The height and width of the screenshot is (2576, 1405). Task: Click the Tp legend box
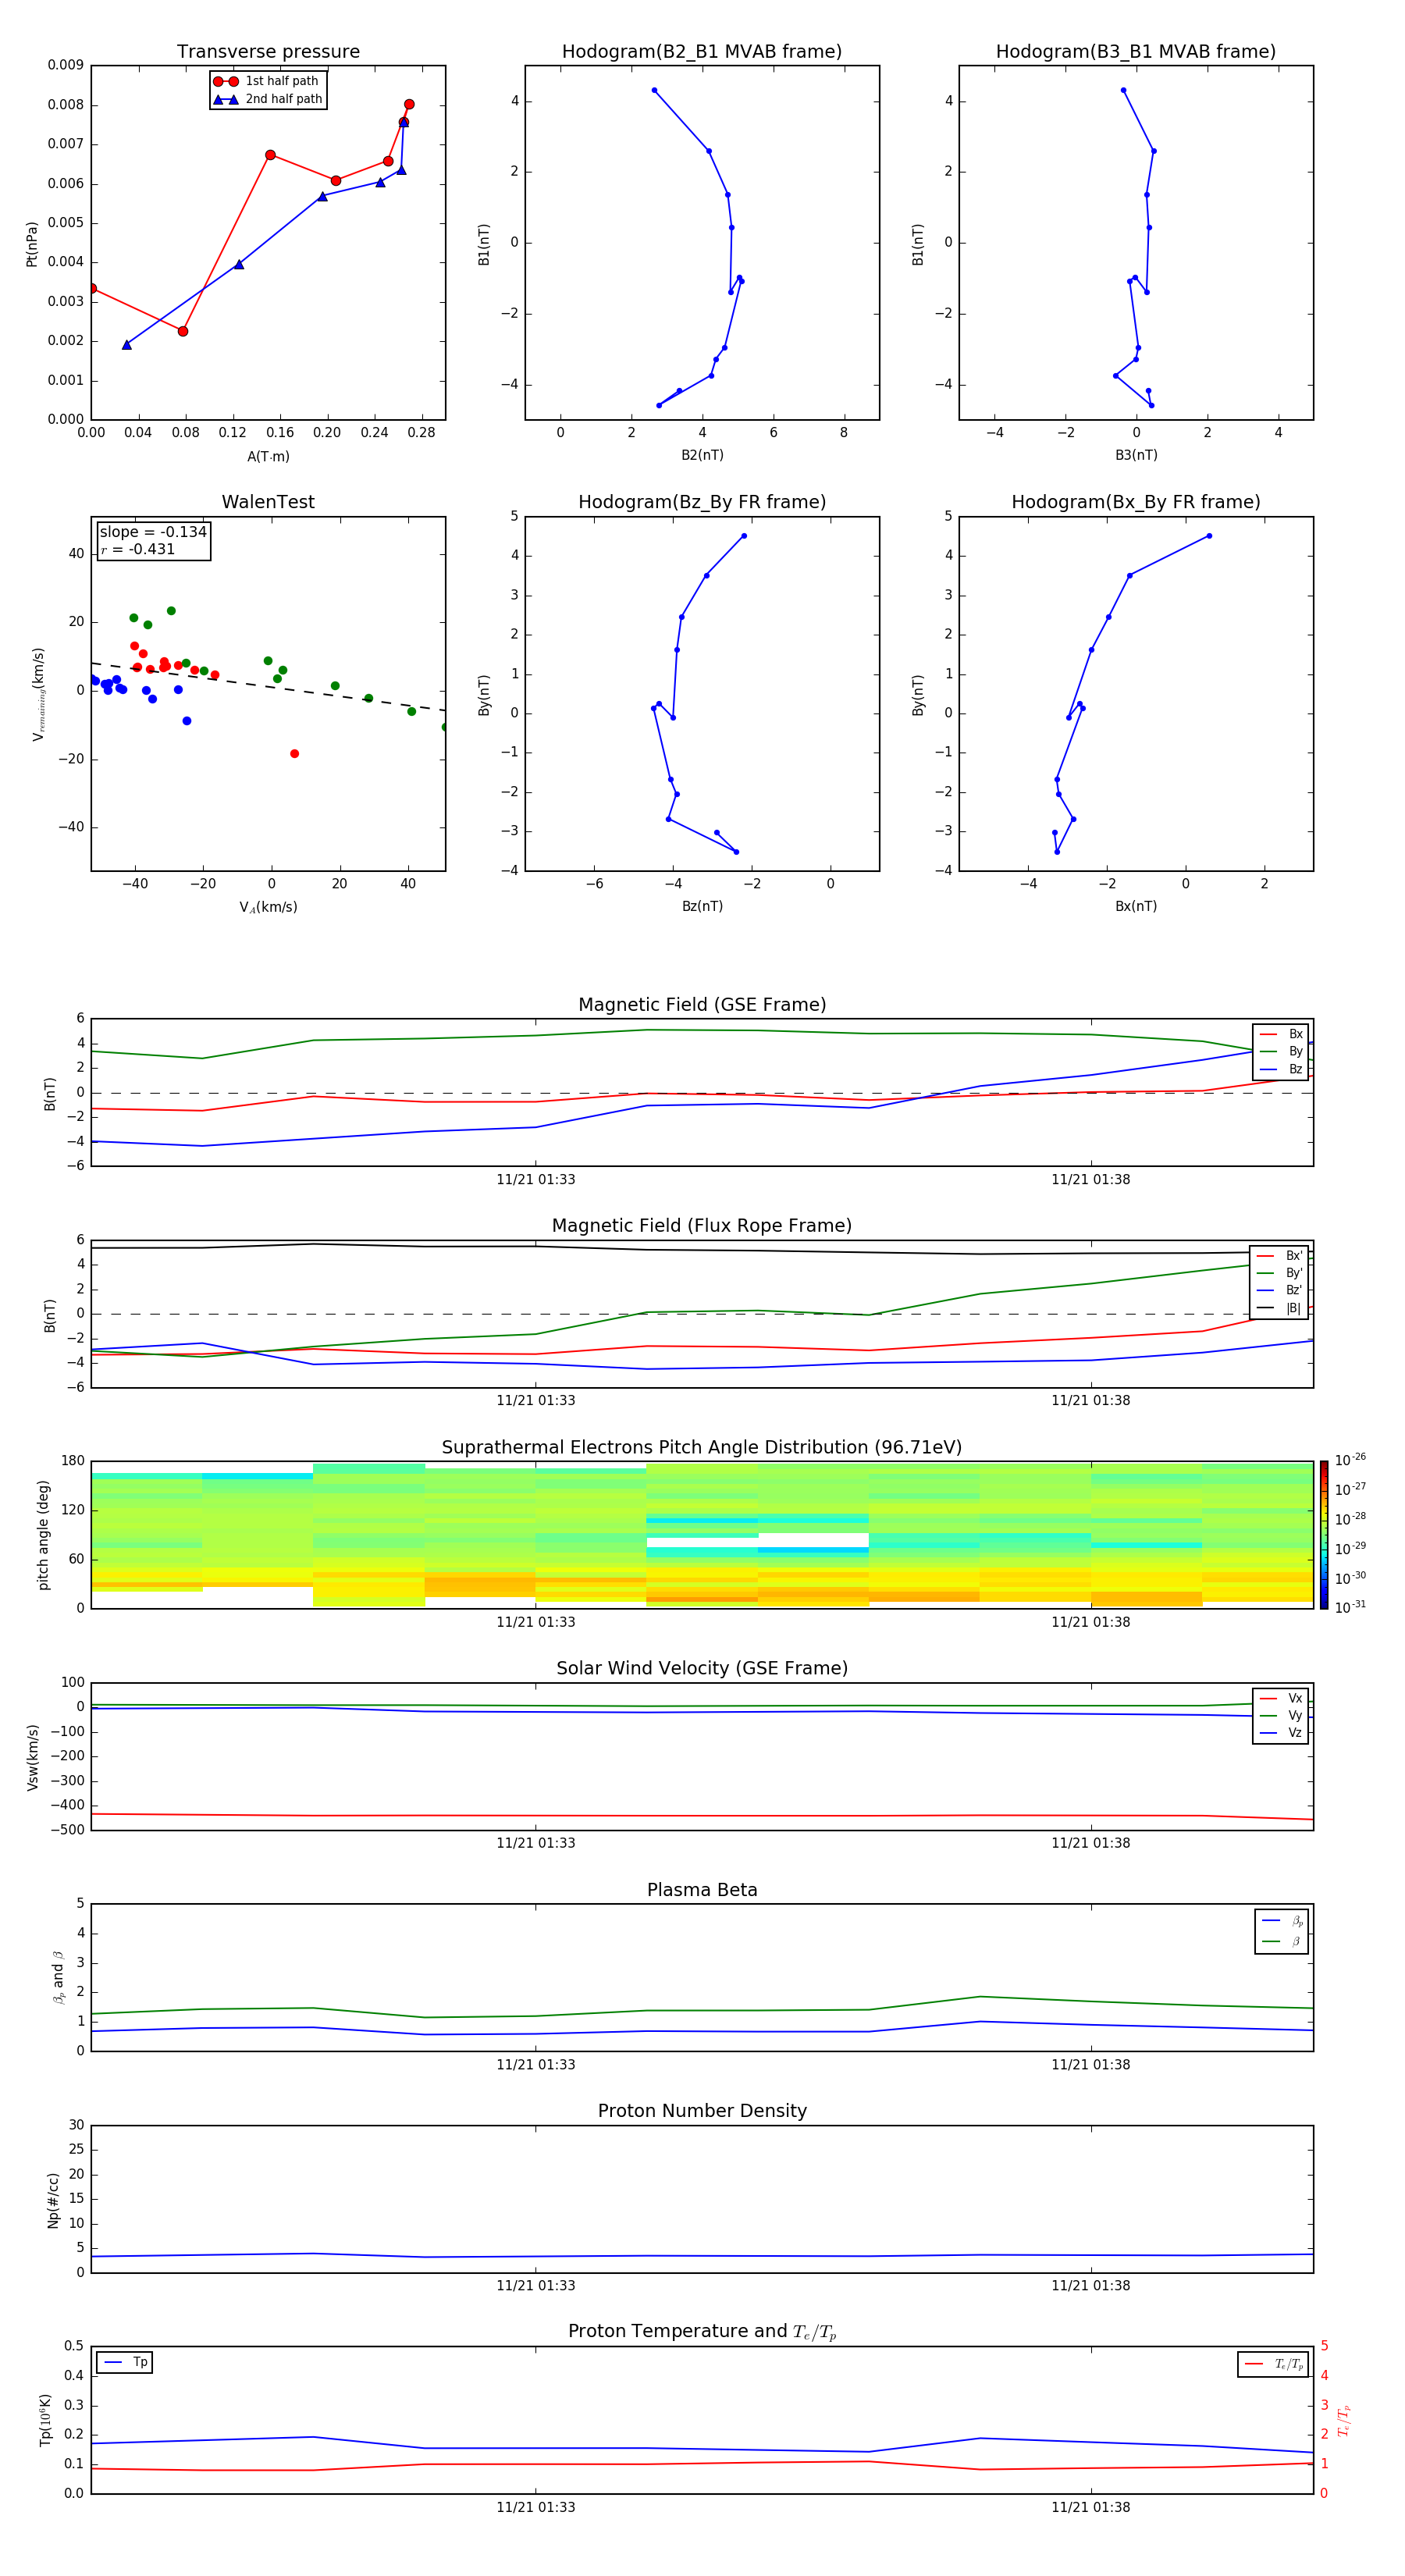(x=124, y=2362)
